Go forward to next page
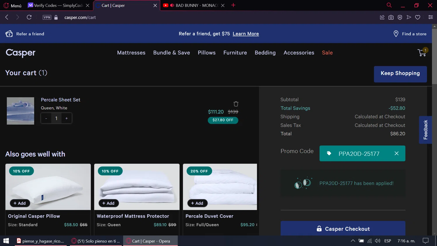The width and height of the screenshot is (437, 246). coord(17,17)
